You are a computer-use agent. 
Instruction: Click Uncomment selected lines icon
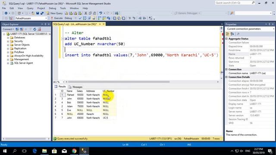pyautogui.click(x=134, y=18)
